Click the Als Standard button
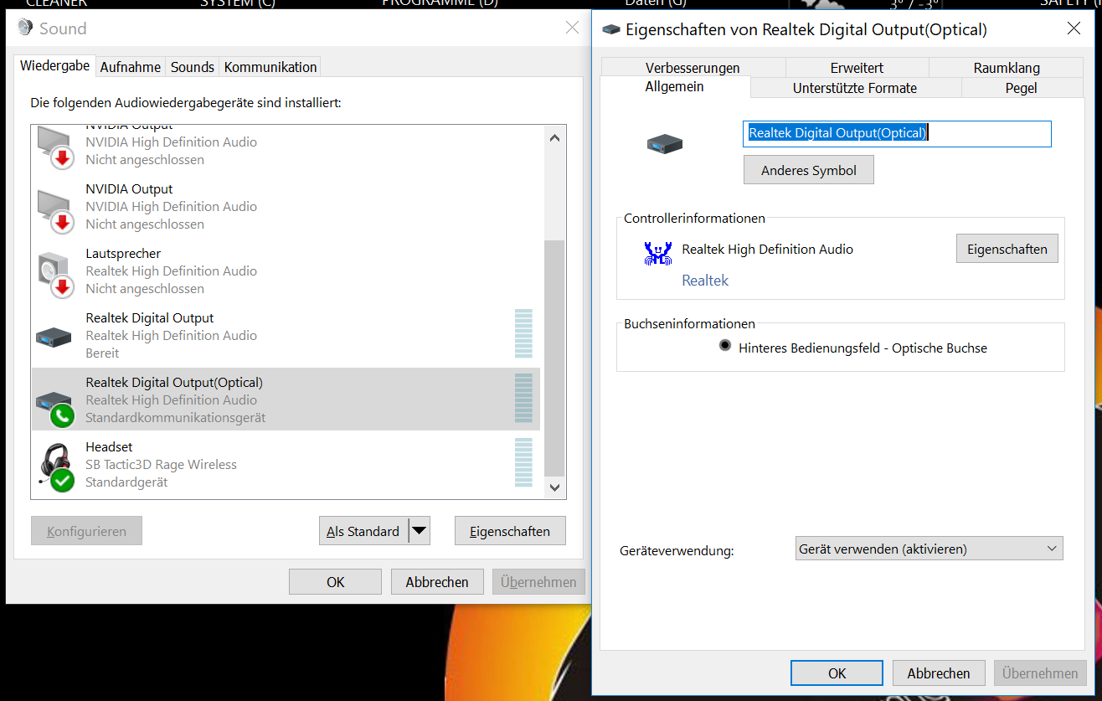Viewport: 1102px width, 701px height. [x=363, y=531]
